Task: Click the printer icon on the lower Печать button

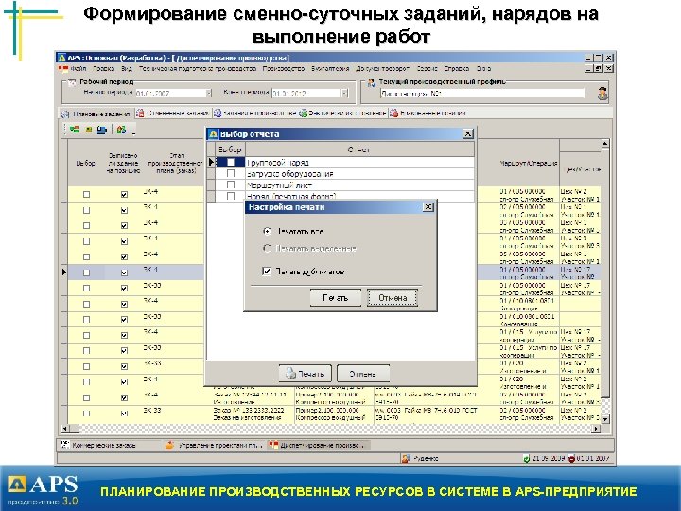Action: click(x=290, y=373)
